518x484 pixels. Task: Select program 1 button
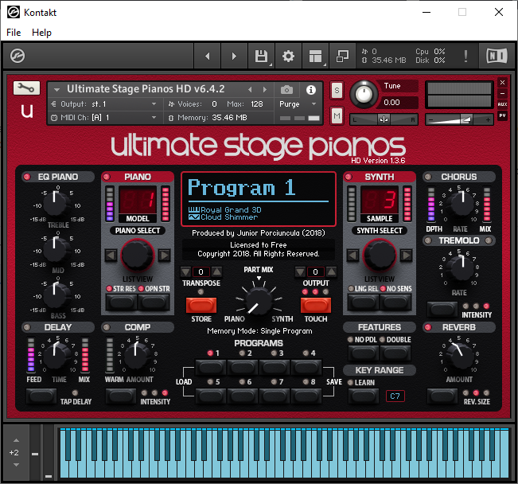pyautogui.click(x=210, y=367)
